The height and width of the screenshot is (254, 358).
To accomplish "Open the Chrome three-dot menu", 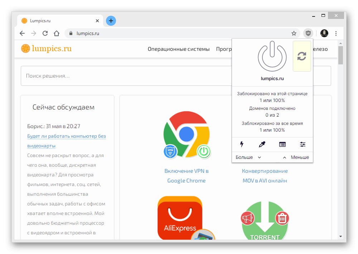I will point(336,33).
